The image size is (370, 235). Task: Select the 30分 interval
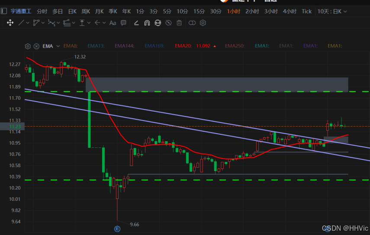[216, 11]
